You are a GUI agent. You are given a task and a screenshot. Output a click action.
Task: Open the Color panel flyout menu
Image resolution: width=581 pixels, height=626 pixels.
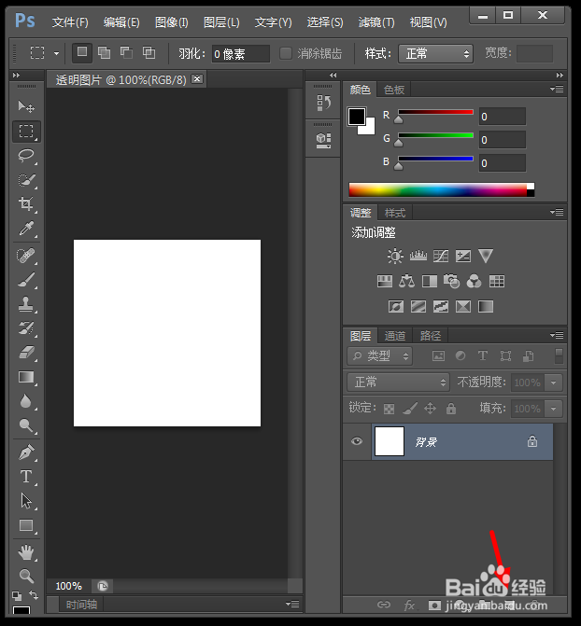[558, 89]
